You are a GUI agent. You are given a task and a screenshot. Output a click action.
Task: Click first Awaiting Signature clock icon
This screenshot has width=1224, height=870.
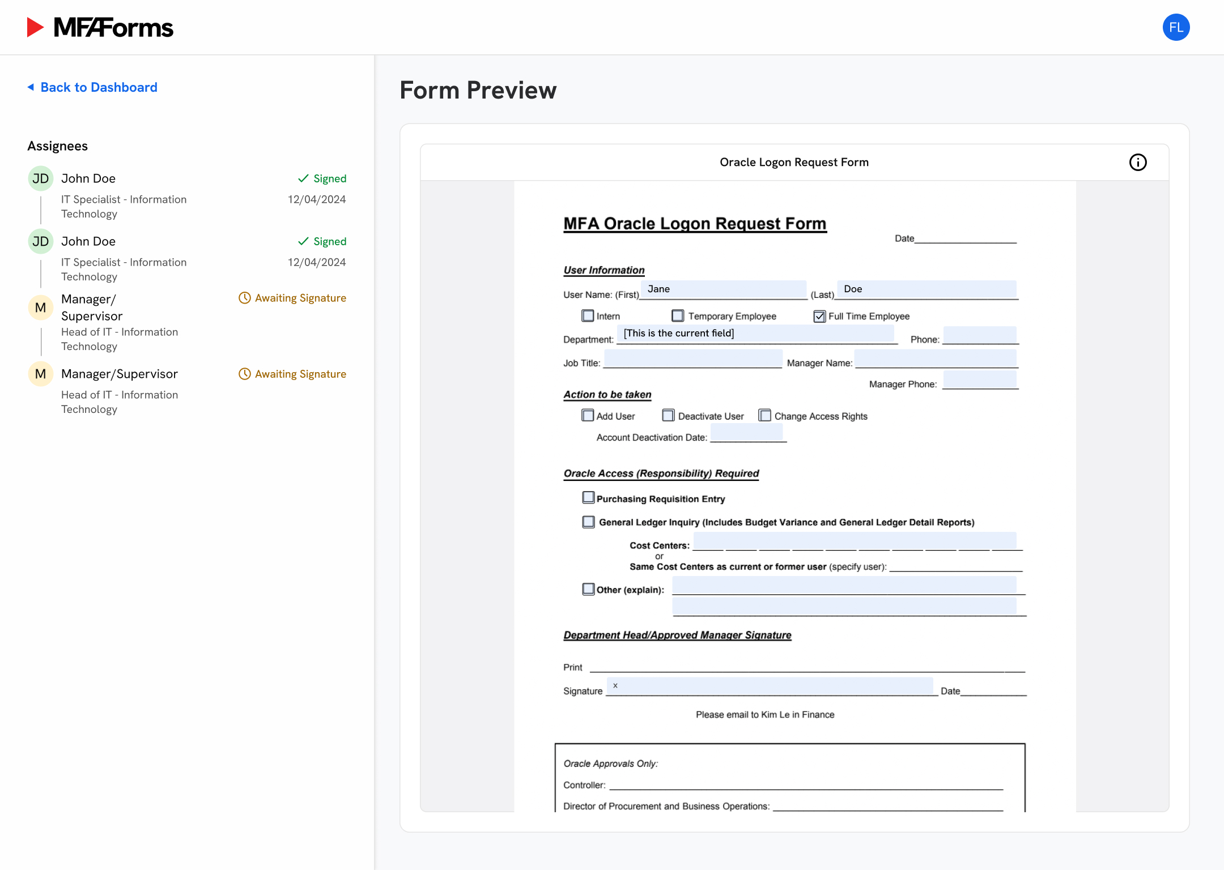[244, 298]
